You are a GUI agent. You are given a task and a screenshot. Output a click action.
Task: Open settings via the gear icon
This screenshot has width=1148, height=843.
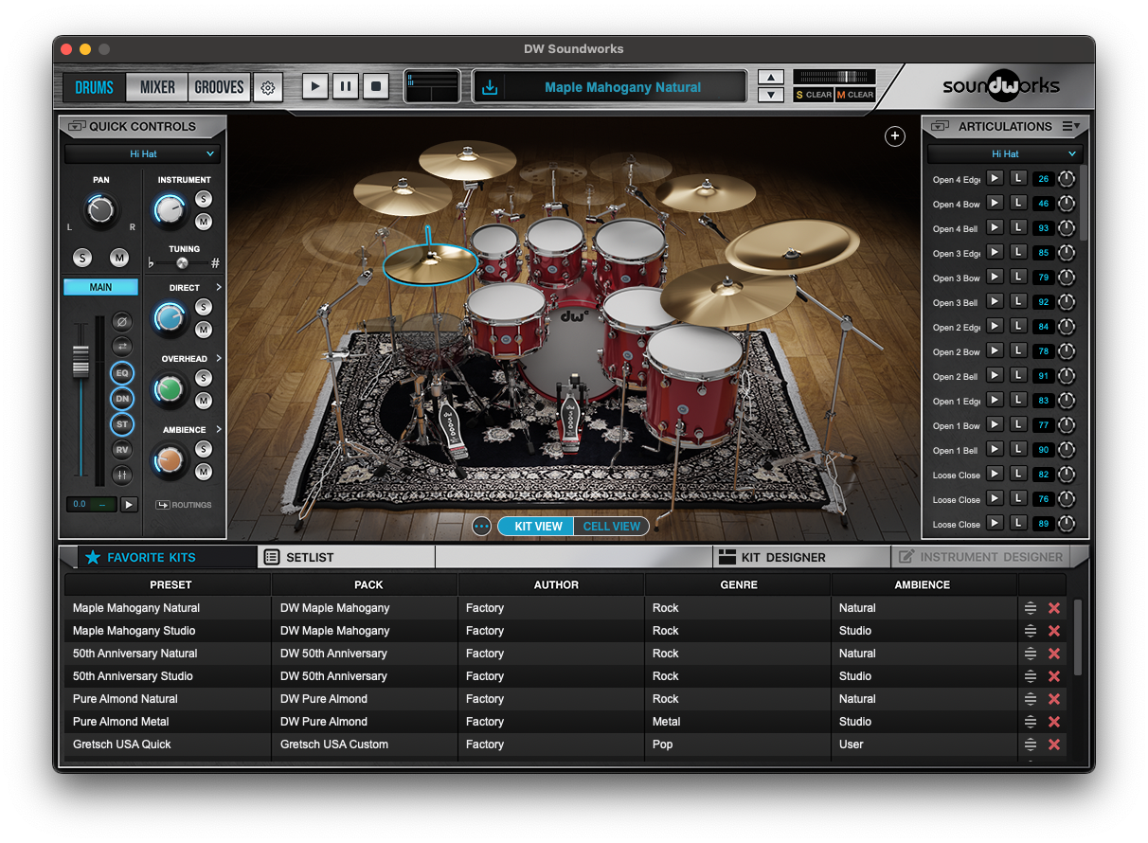coord(268,87)
